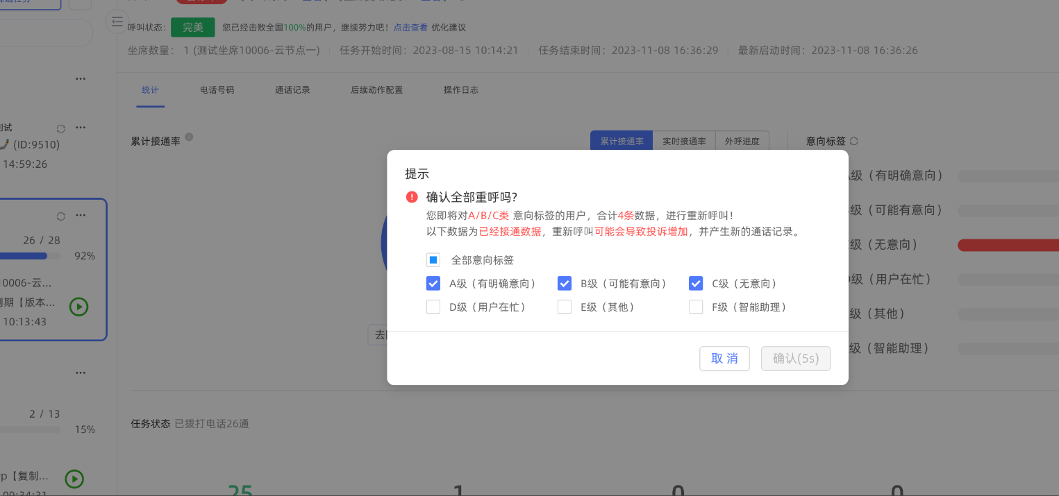Image resolution: width=1059 pixels, height=496 pixels.
Task: Click the info icon beside 累计接通率
Action: (x=189, y=137)
